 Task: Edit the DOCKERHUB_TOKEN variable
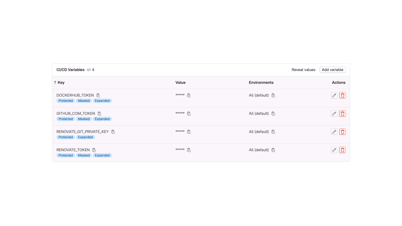pos(334,95)
